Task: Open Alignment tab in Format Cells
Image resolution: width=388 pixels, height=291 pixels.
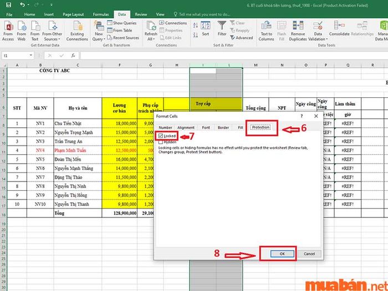Action: (186, 127)
